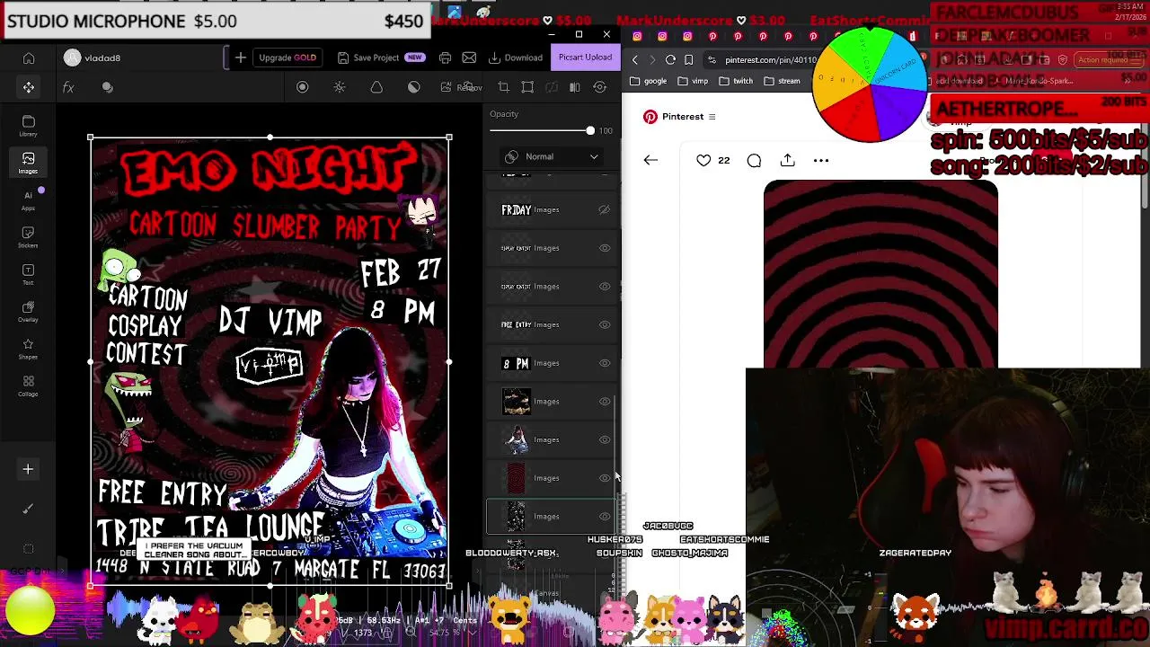Select the Crop tool
Image resolution: width=1150 pixels, height=647 pixels.
[x=503, y=87]
